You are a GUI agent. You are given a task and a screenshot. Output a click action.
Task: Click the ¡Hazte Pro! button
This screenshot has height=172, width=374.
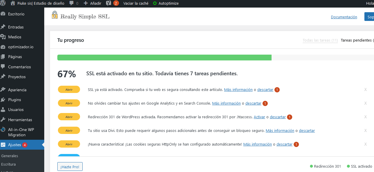click(x=70, y=166)
